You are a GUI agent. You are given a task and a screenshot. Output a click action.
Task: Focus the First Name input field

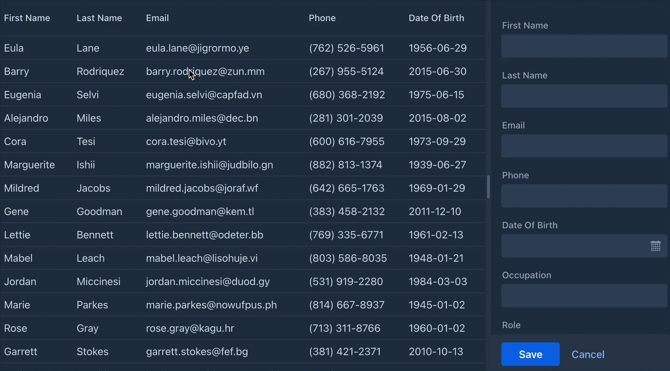tap(584, 46)
